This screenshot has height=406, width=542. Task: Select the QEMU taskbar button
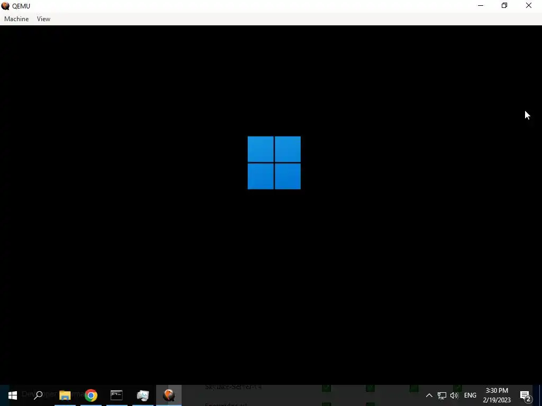(x=169, y=395)
